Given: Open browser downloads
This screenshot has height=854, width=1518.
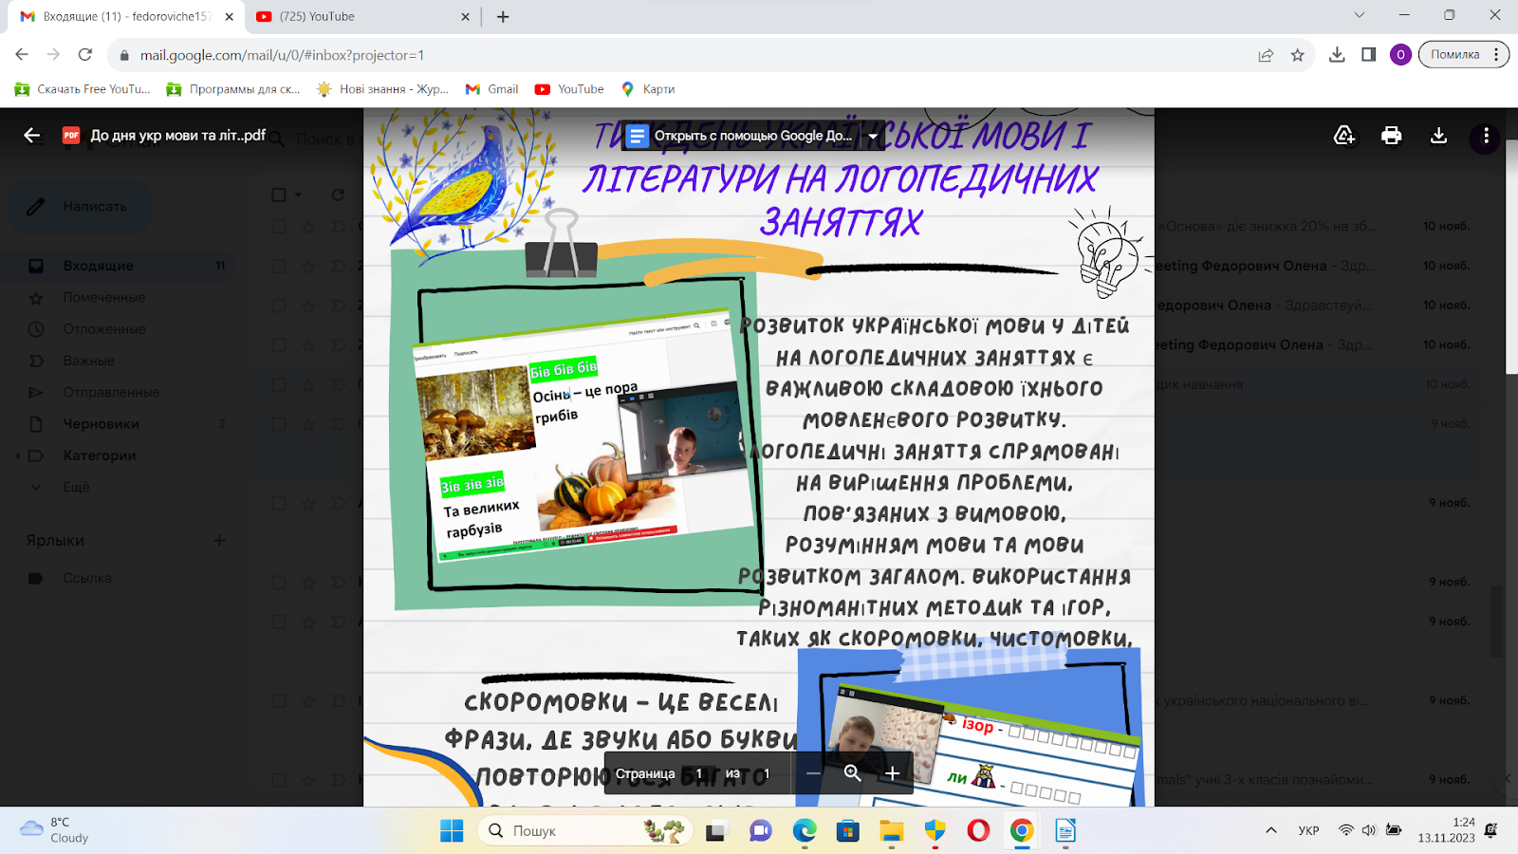Looking at the screenshot, I should point(1337,55).
